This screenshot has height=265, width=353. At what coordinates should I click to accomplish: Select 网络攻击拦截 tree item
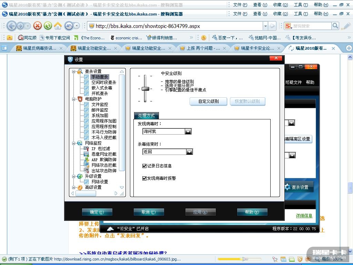pos(104,165)
